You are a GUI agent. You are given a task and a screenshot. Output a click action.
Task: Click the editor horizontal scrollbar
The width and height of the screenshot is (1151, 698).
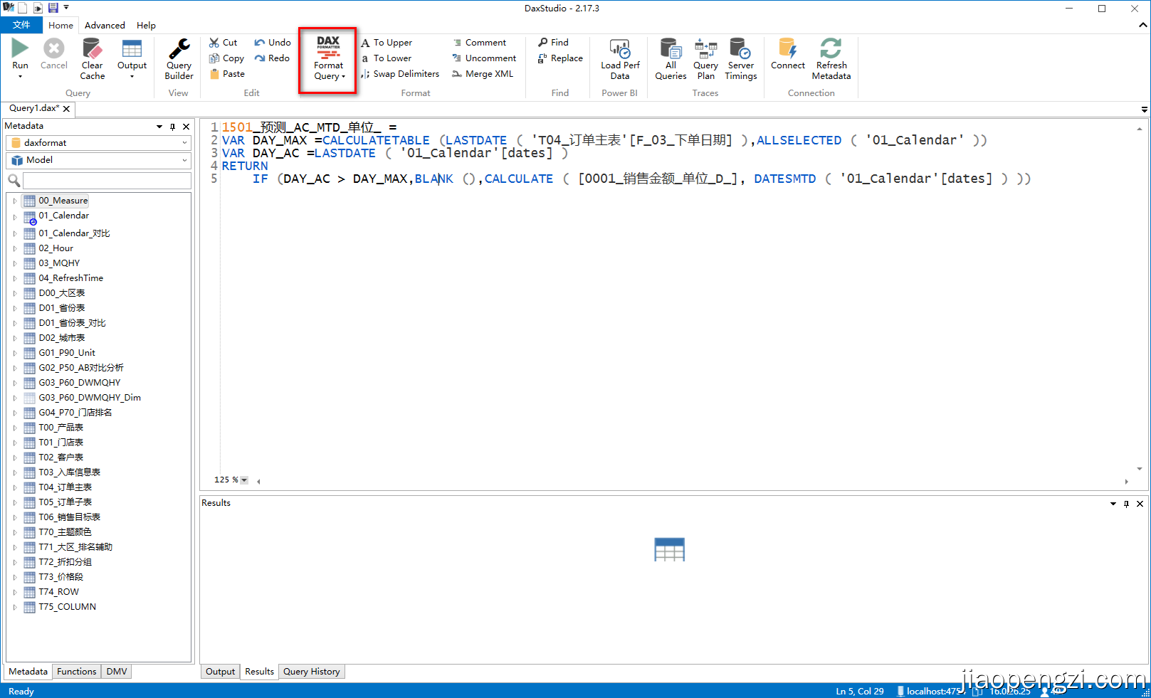click(692, 482)
